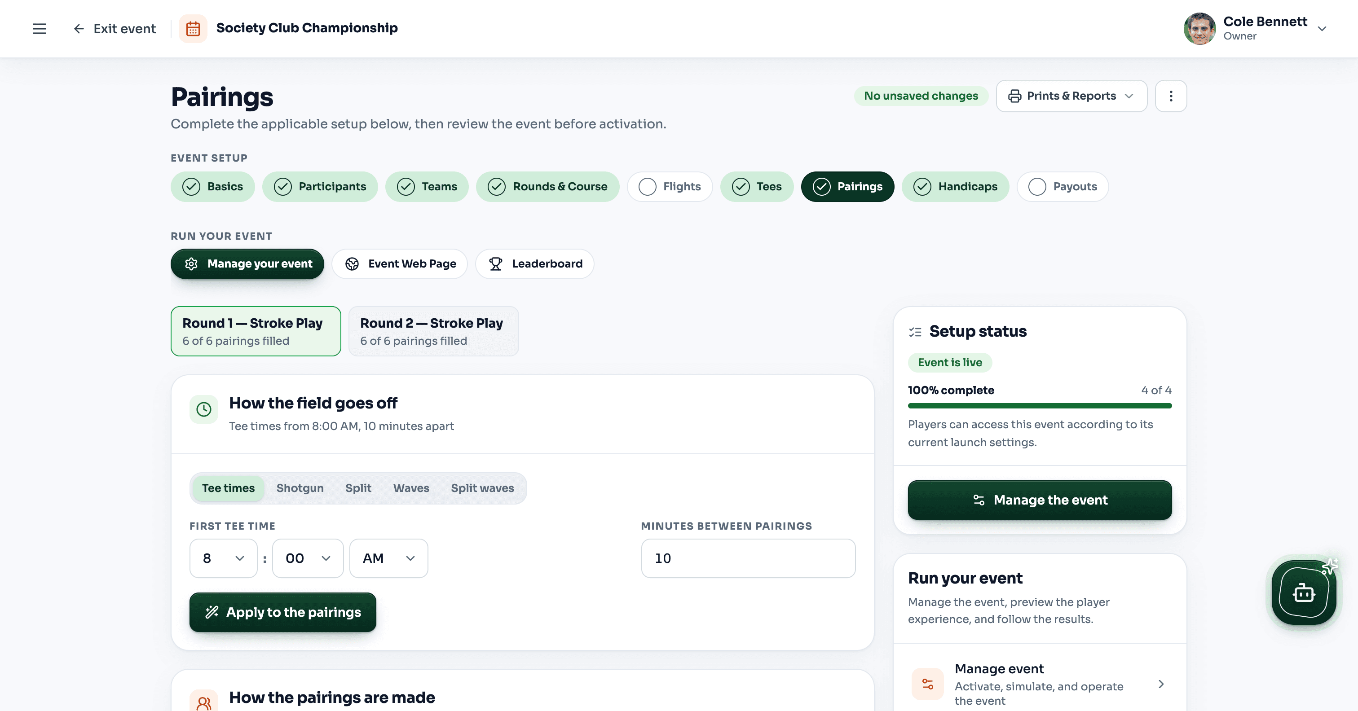Go to the Rounds & Course step
Screen dimensions: 1358x711
(548, 187)
